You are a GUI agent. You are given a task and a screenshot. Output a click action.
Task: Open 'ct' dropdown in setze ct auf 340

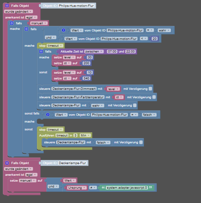click(67, 78)
